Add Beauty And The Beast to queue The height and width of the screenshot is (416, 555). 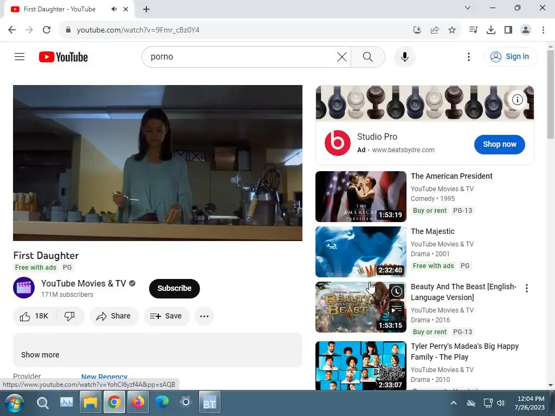point(396,309)
